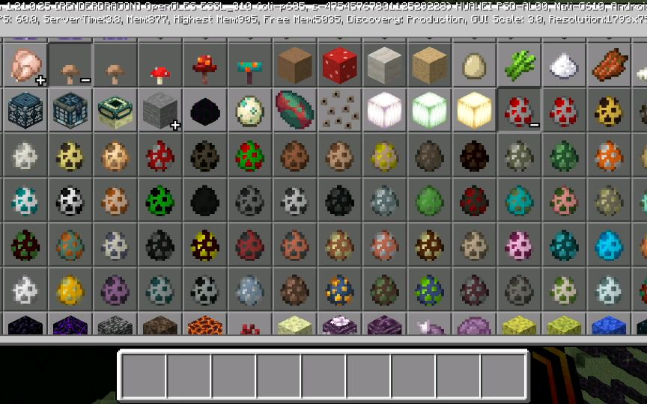The image size is (647, 404).
Task: Choose the tan mushroom block beside the egg
Action: click(x=429, y=65)
